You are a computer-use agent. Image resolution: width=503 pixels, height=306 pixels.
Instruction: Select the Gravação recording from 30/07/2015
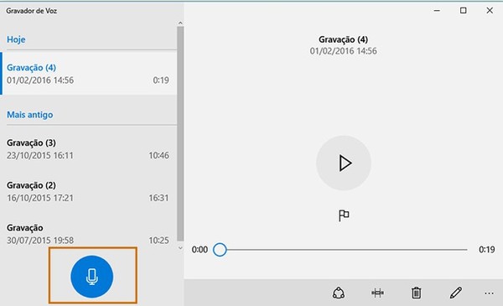[89, 234]
